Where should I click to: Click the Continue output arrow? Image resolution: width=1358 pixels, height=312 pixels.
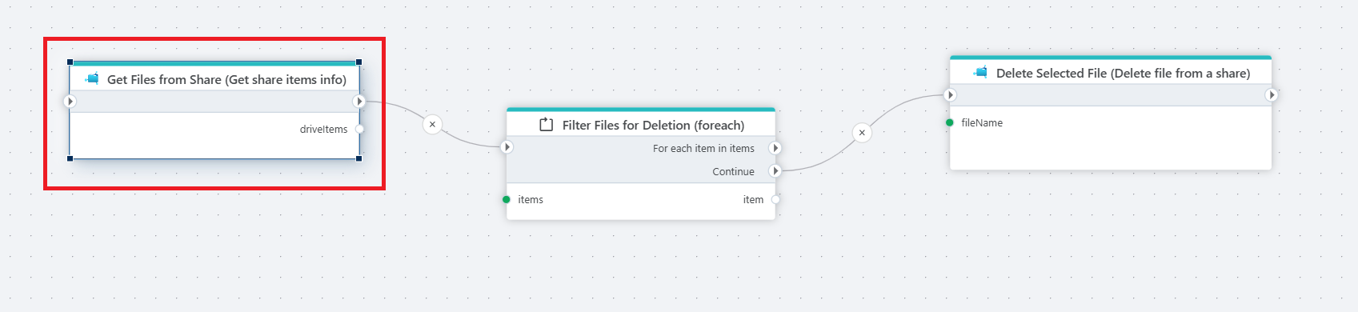coord(775,170)
